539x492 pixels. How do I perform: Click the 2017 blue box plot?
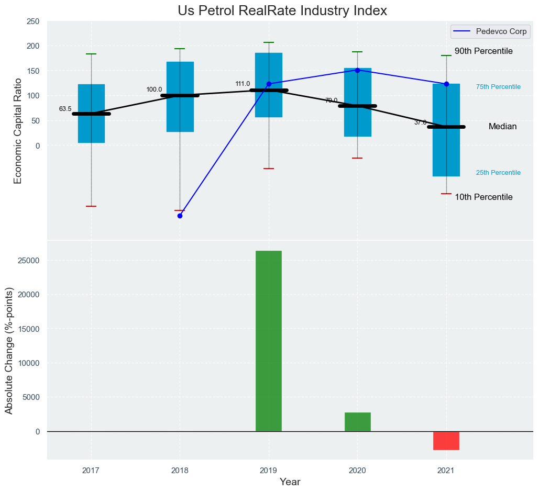coord(91,126)
